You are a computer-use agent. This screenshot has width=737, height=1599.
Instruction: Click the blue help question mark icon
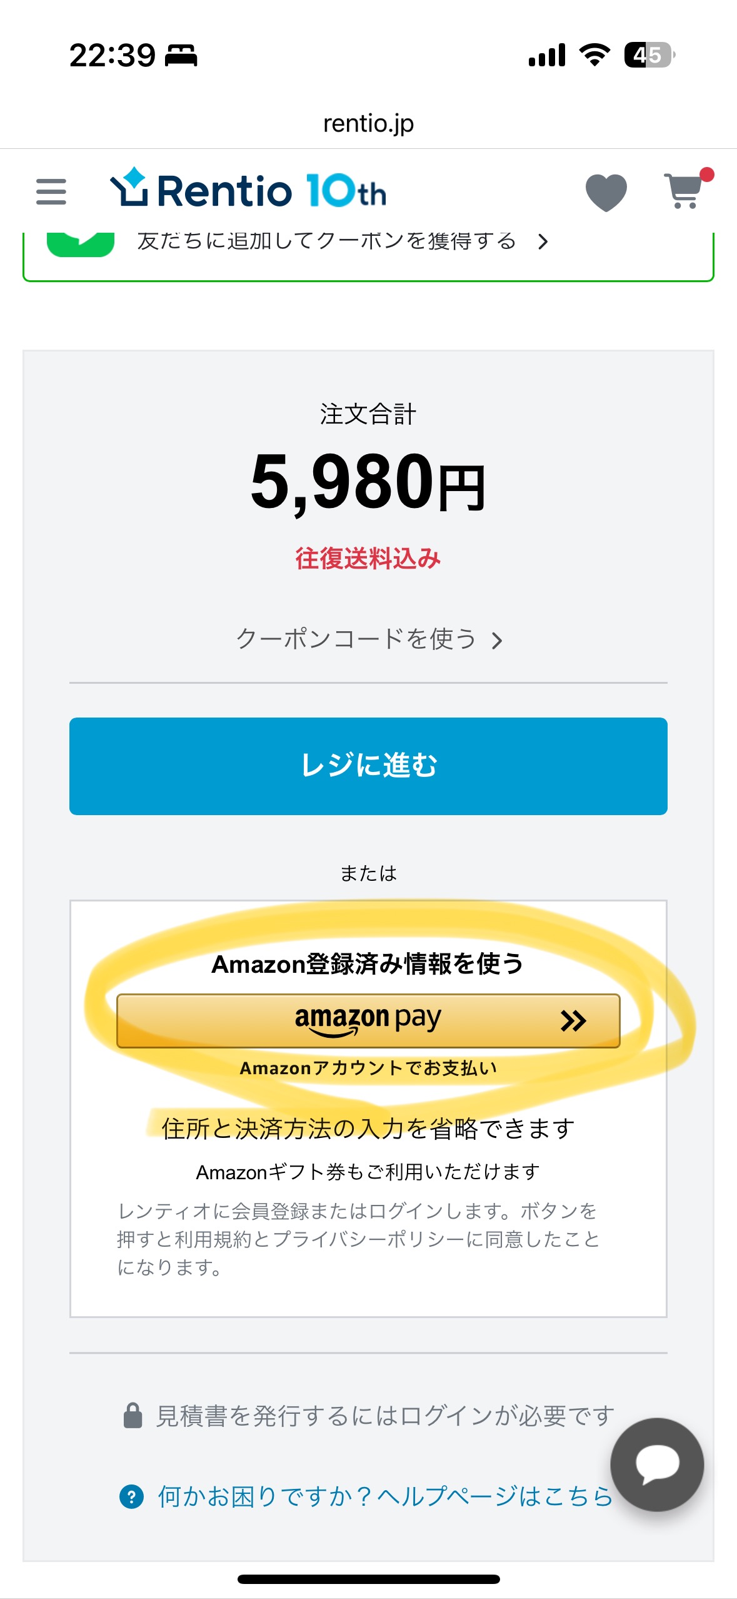coord(131,1497)
